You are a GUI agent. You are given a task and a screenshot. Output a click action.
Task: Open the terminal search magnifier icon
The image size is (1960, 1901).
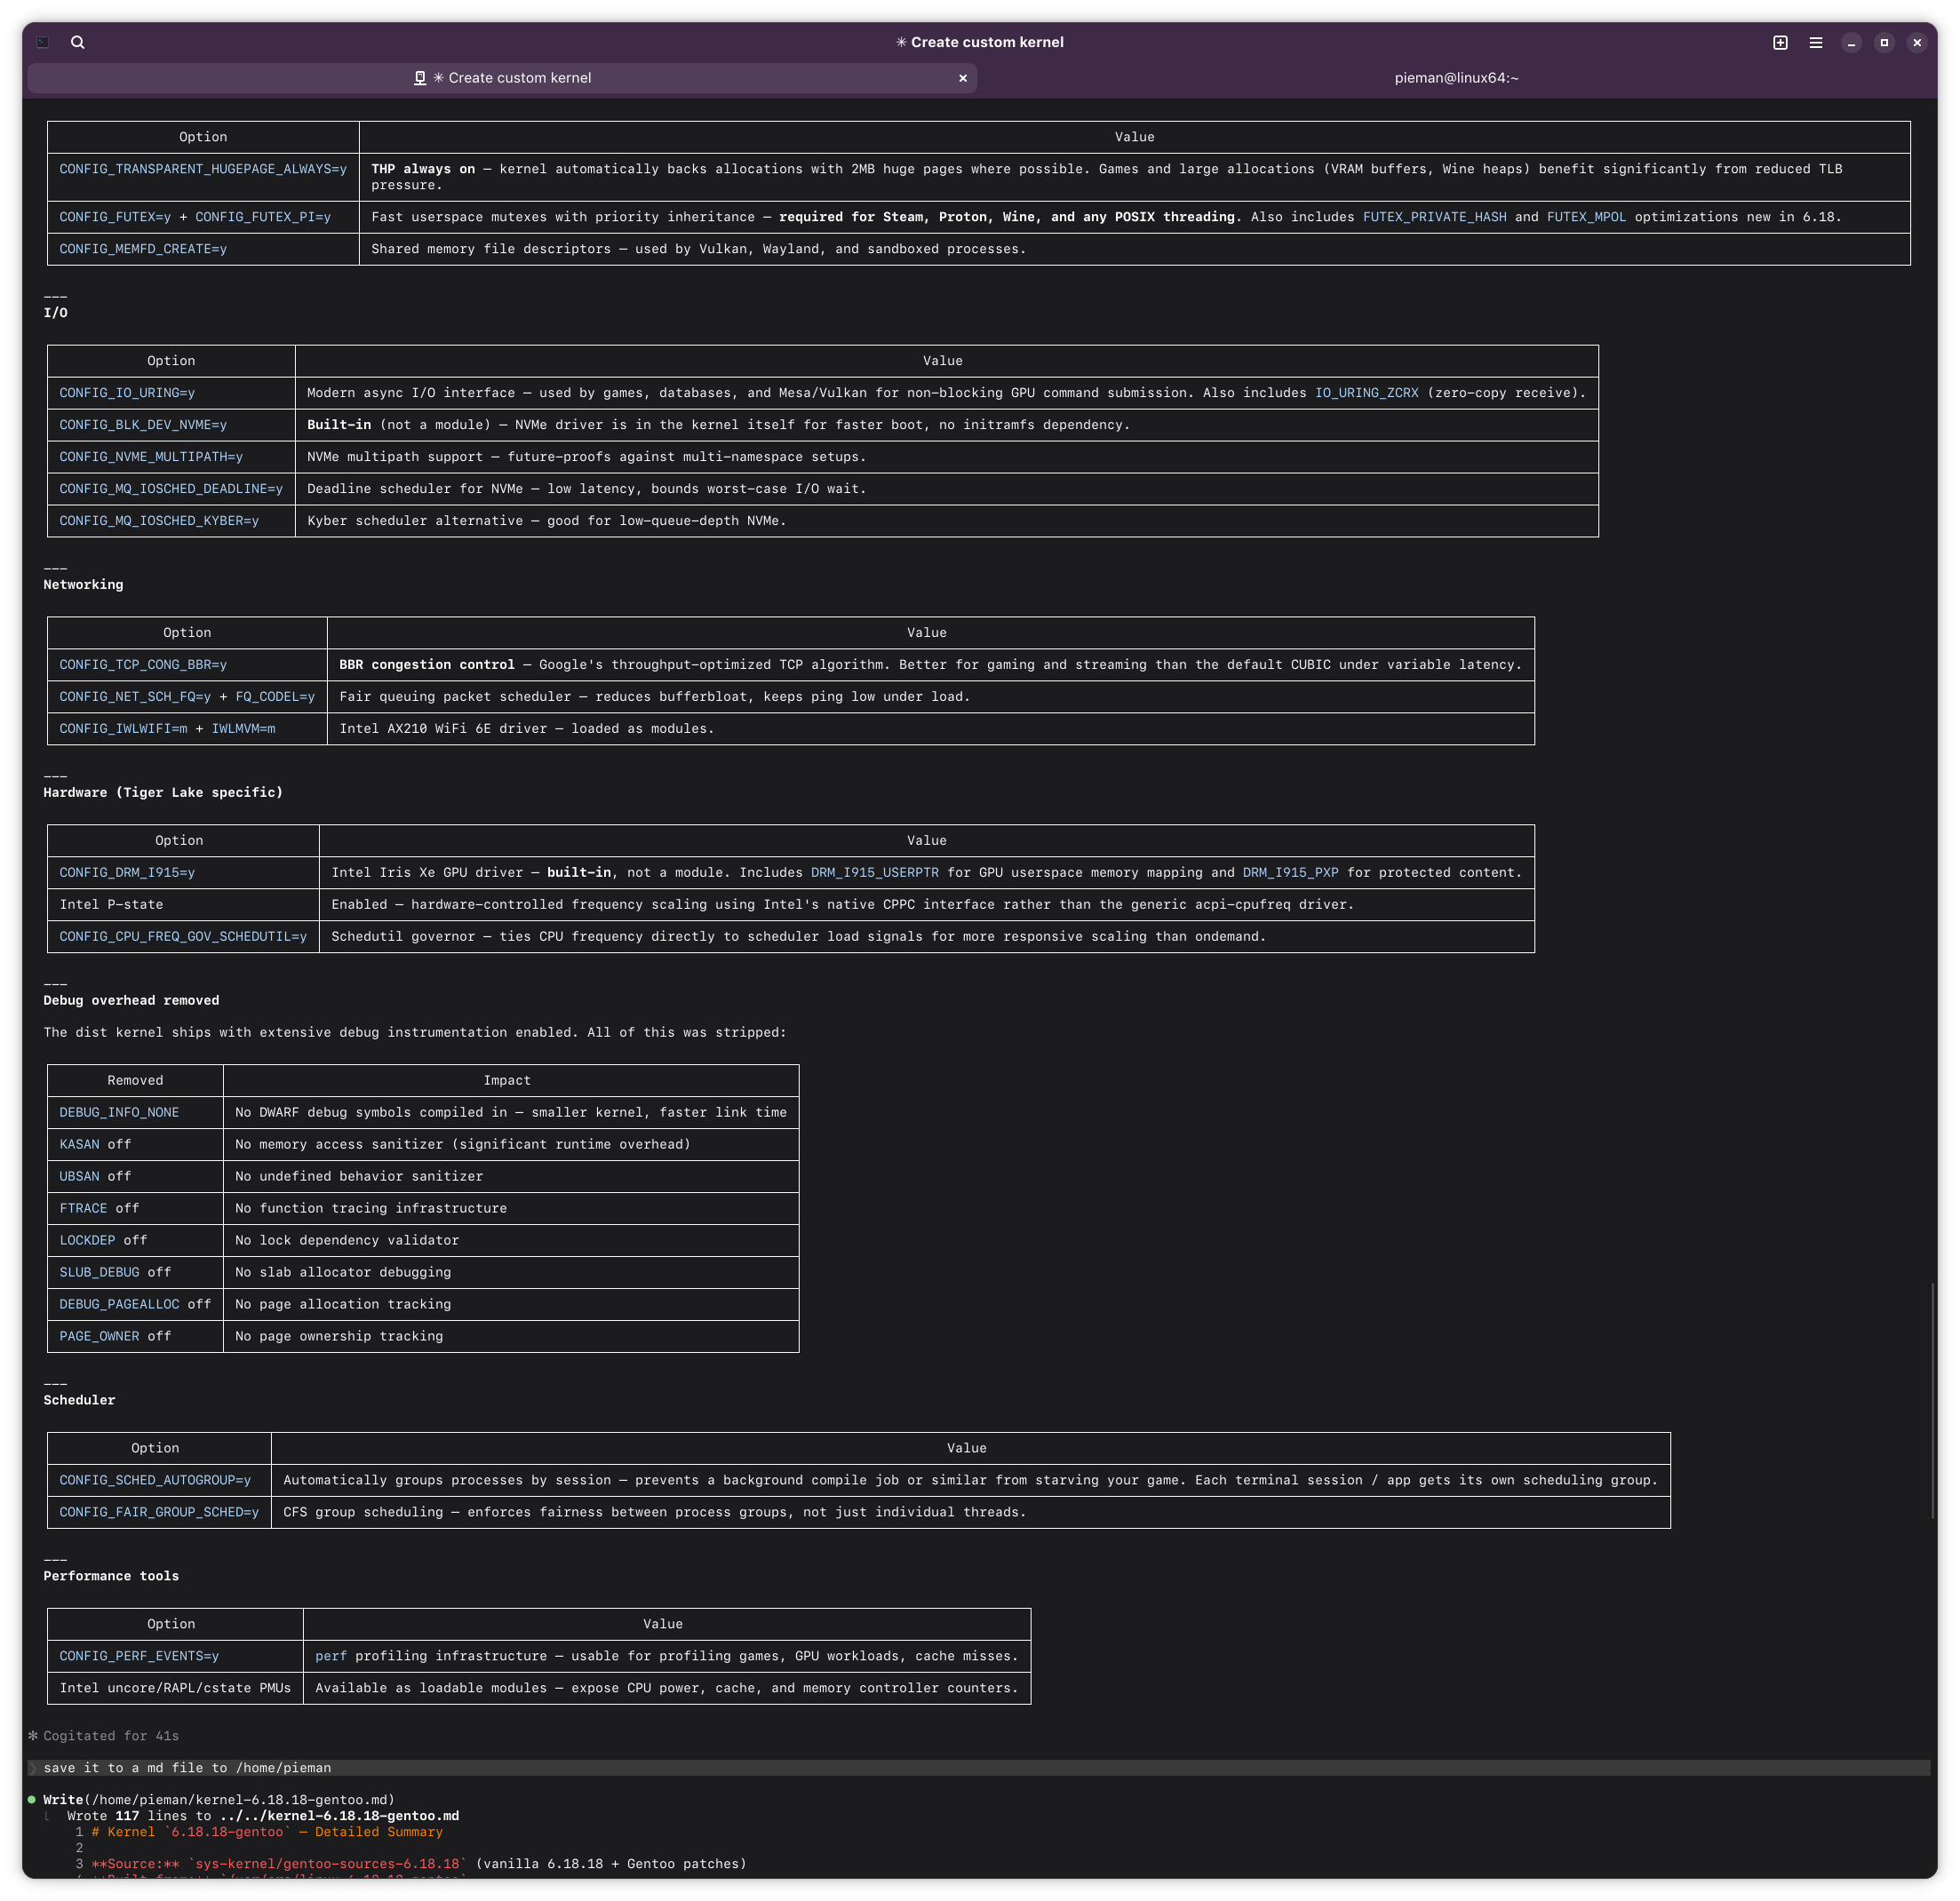78,42
